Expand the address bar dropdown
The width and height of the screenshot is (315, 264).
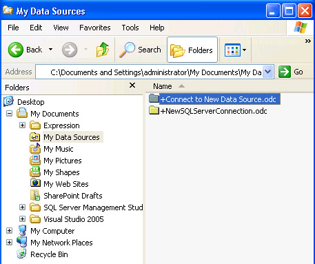(267, 72)
